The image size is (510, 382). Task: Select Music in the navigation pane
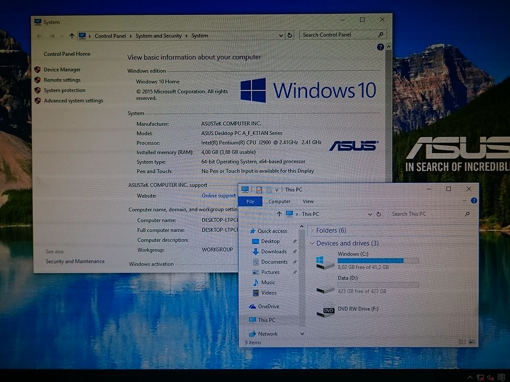click(267, 283)
